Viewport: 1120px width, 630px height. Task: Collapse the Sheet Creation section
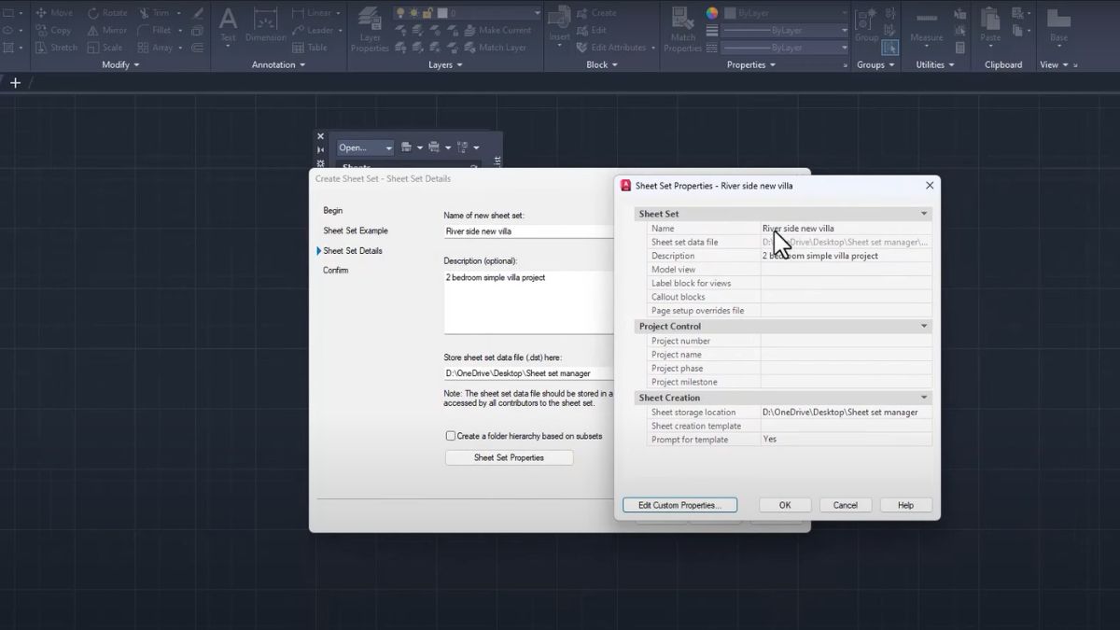924,398
